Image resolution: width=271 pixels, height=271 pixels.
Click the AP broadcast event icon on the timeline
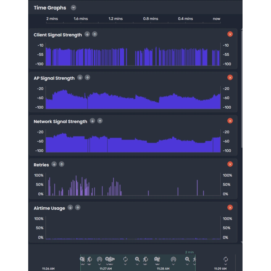99,259
